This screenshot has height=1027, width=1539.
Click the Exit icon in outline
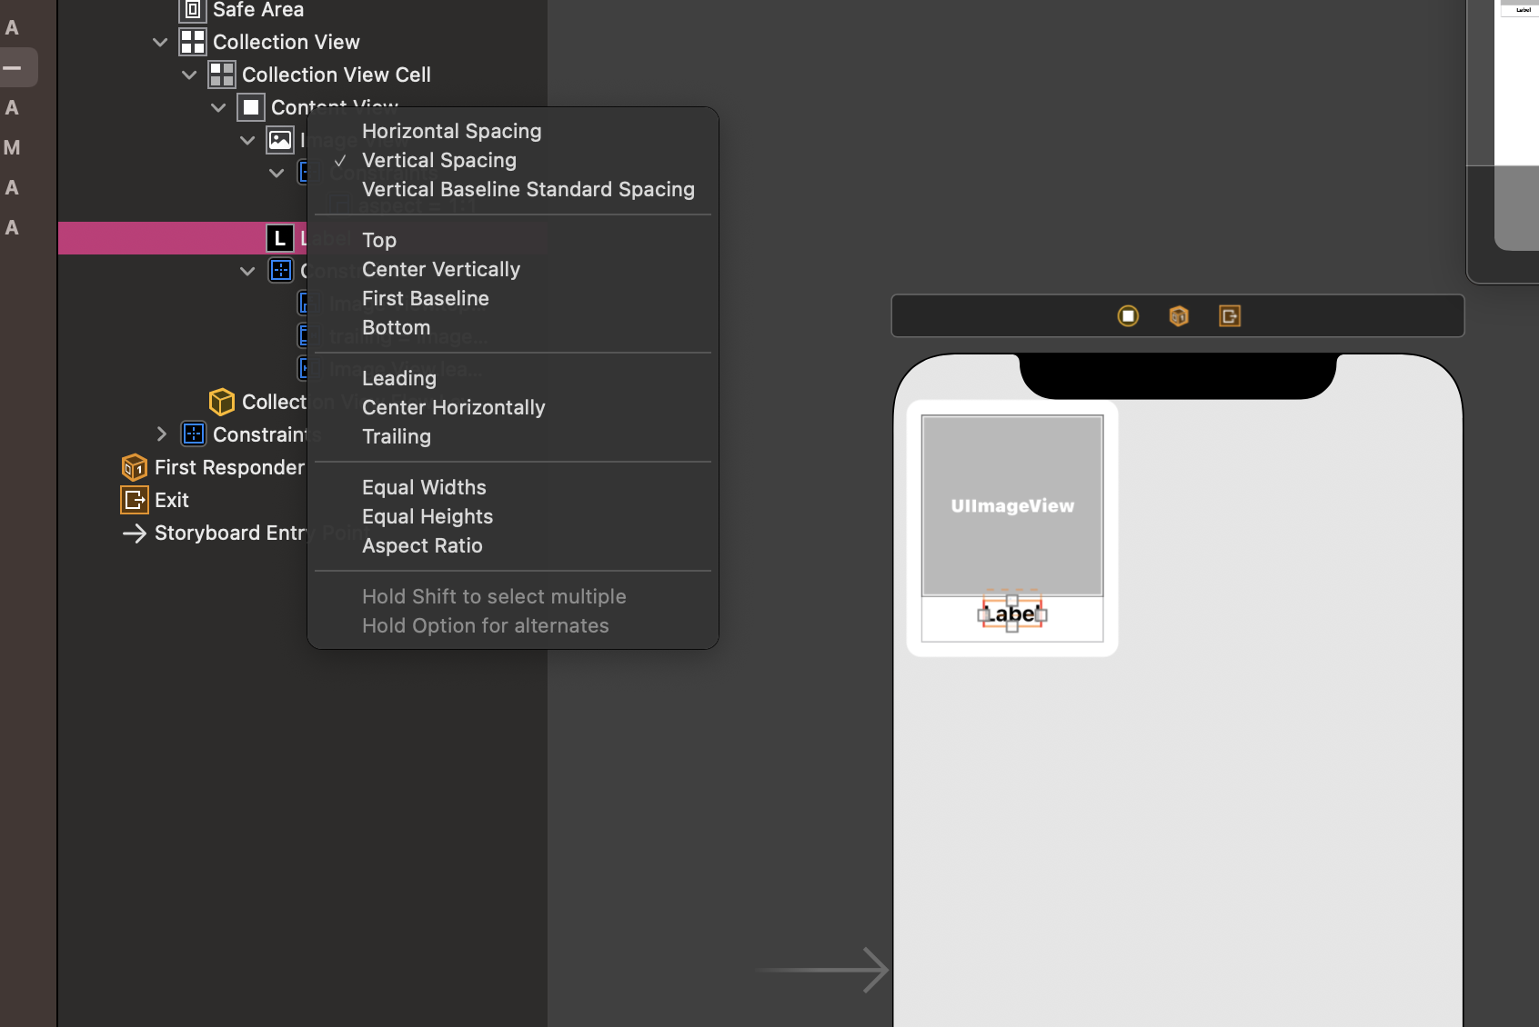pyautogui.click(x=135, y=500)
